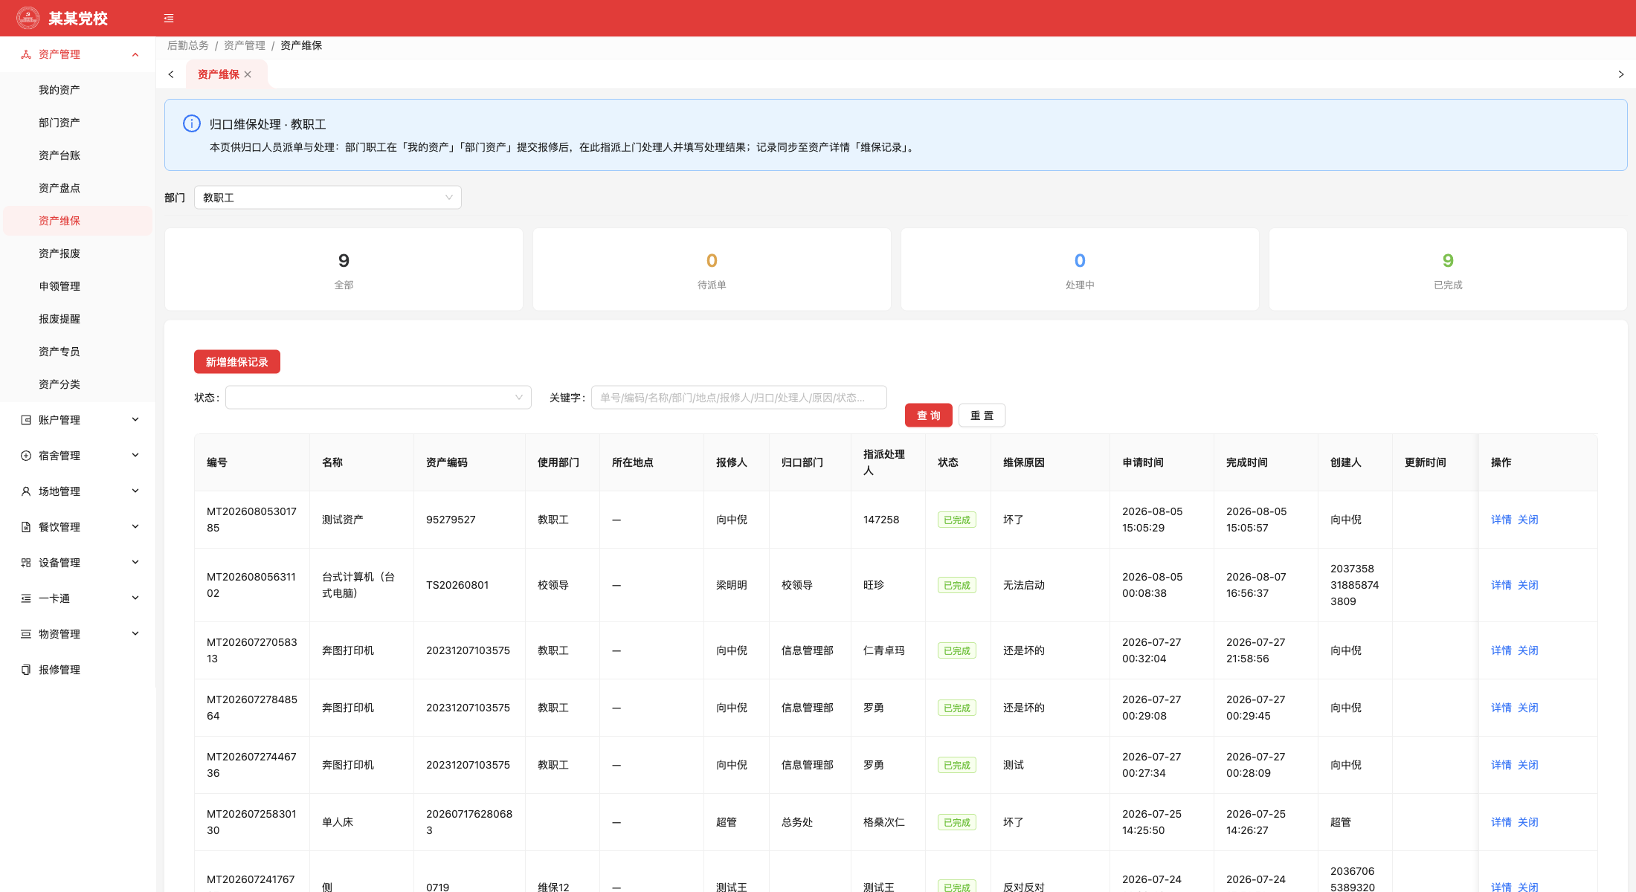
Task: Click the 一卡通 list icon
Action: 26,598
